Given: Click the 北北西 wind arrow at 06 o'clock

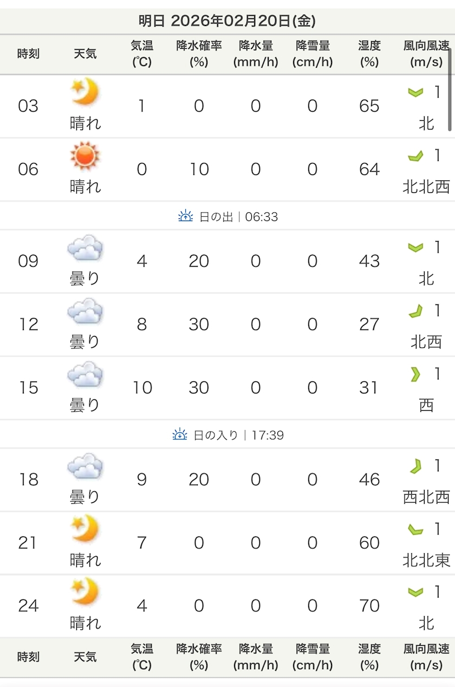Looking at the screenshot, I should 415,157.
